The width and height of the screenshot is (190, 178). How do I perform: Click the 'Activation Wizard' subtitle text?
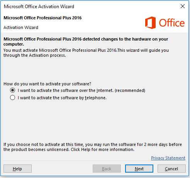click(21, 27)
